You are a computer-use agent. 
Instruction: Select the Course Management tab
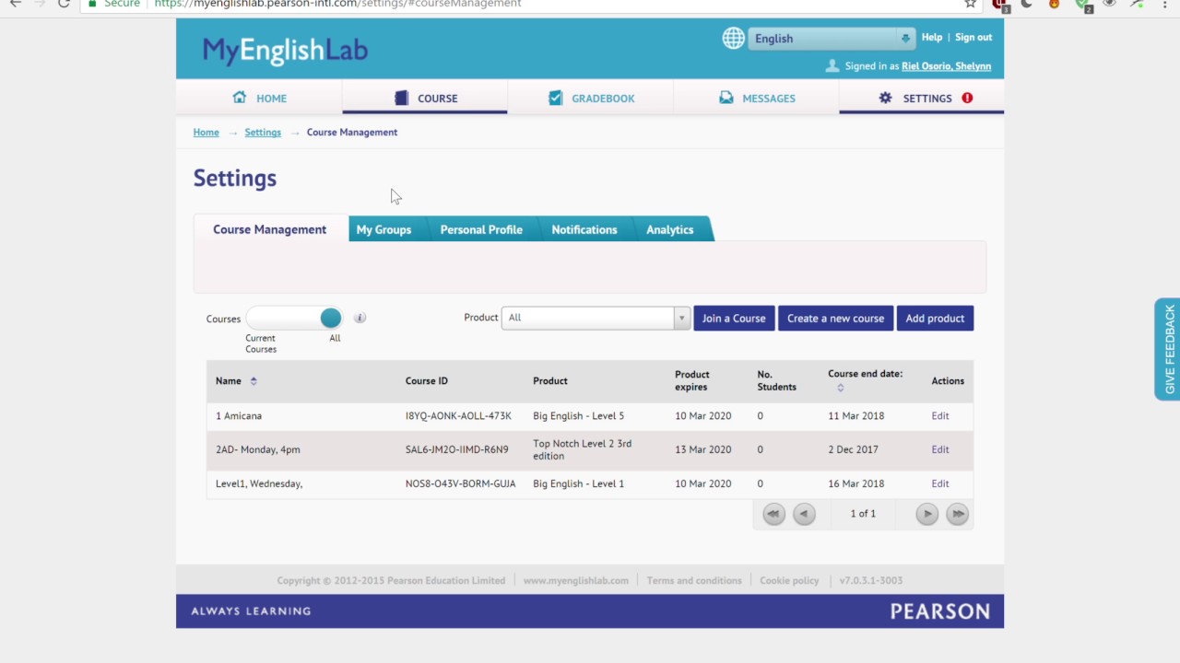(x=270, y=229)
